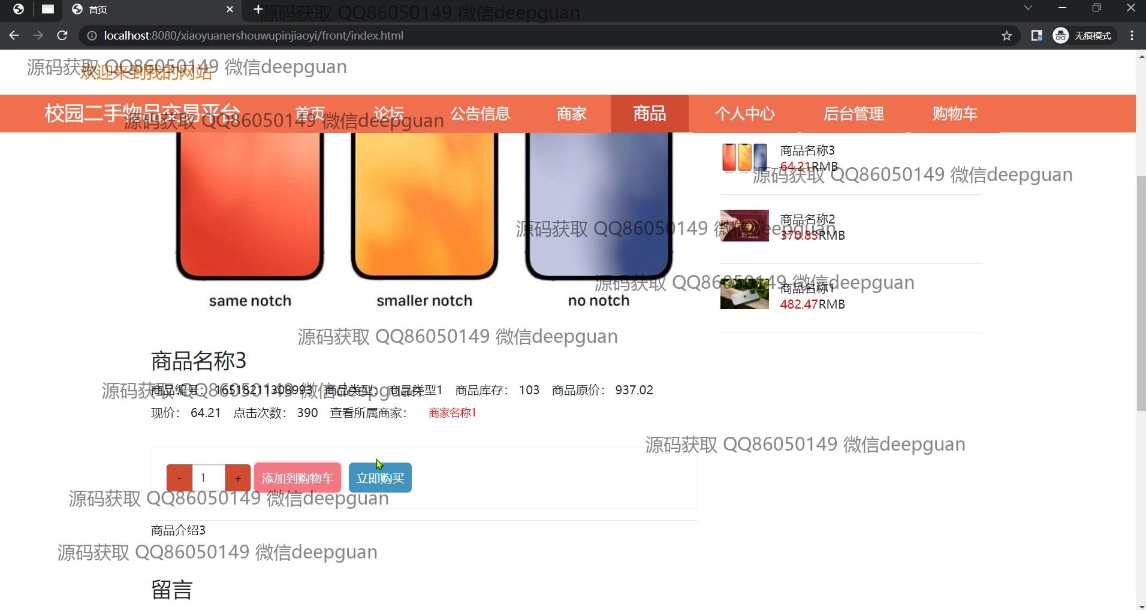
Task: Open a new browser tab
Action: tap(258, 10)
